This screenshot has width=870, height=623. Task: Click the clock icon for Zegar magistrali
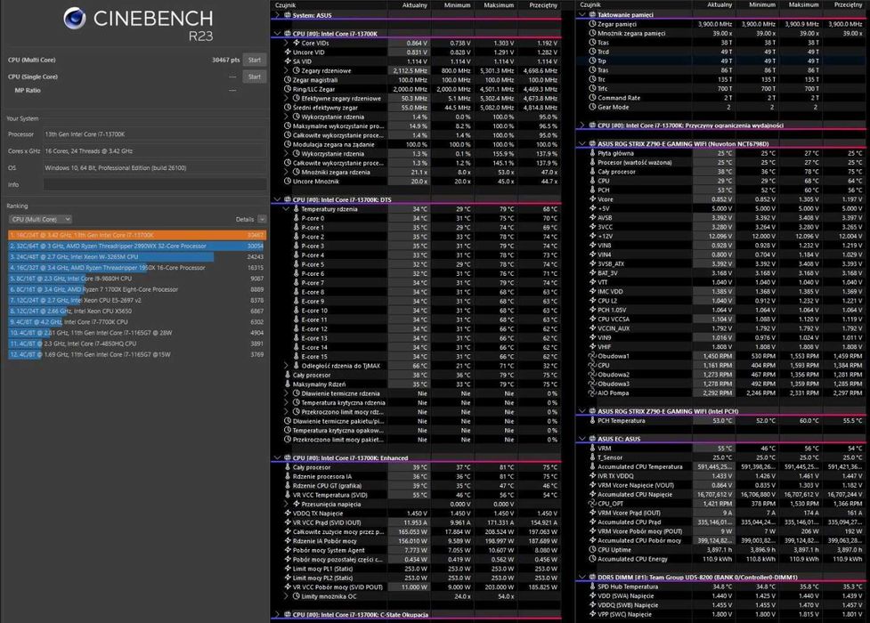(288, 80)
